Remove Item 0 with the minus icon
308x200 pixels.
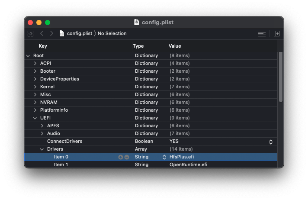(x=127, y=157)
